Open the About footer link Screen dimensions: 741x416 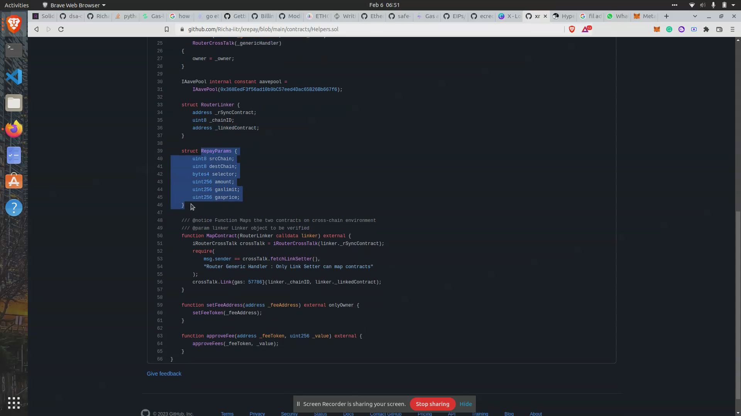tap(536, 414)
